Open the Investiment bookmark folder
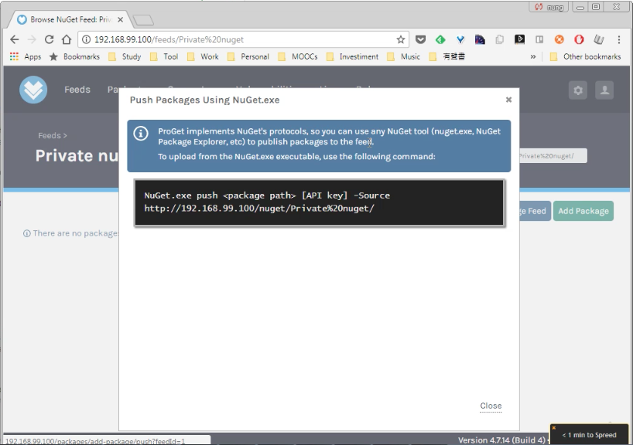The height and width of the screenshot is (445, 633). 352,57
